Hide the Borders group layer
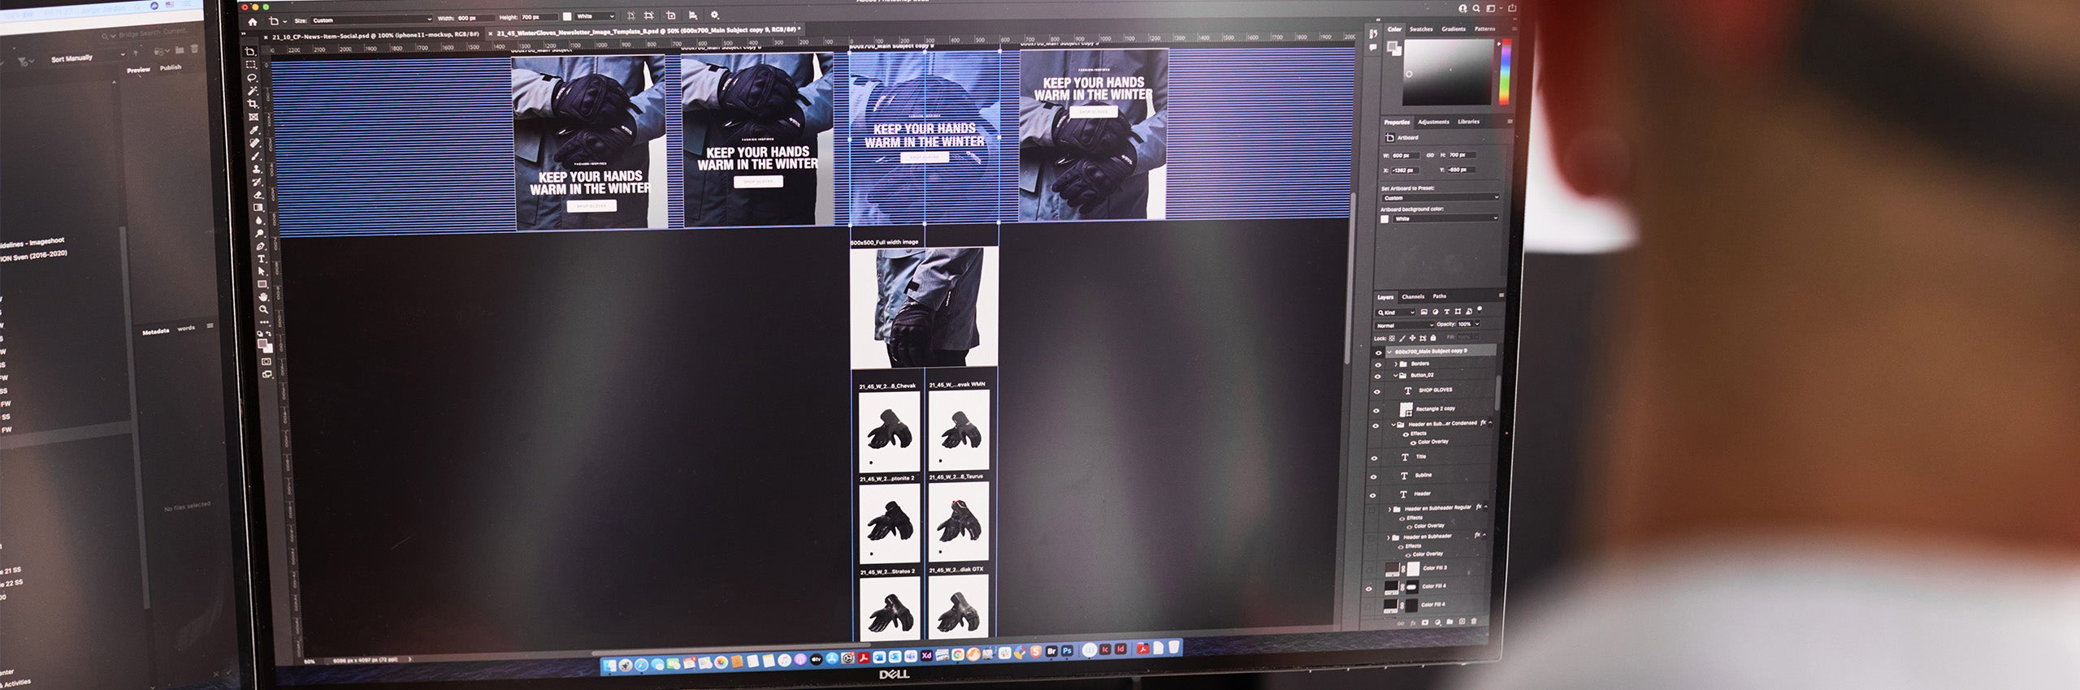Image resolution: width=2080 pixels, height=690 pixels. coord(1377,364)
